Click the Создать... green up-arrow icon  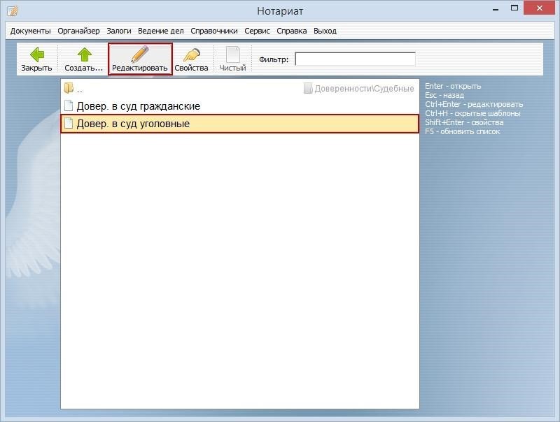84,54
